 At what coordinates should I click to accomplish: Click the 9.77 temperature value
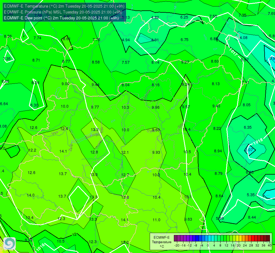coord(95,107)
